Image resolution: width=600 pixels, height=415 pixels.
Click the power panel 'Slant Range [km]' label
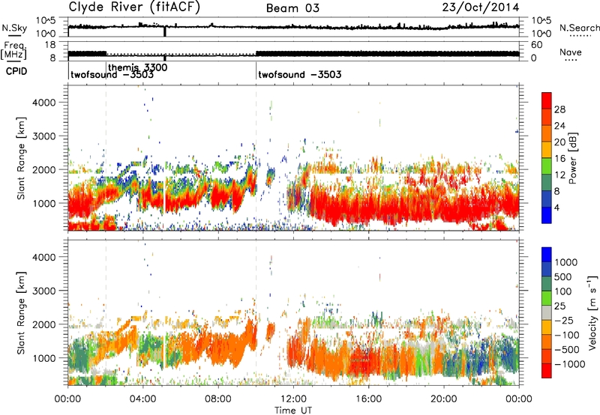point(21,158)
